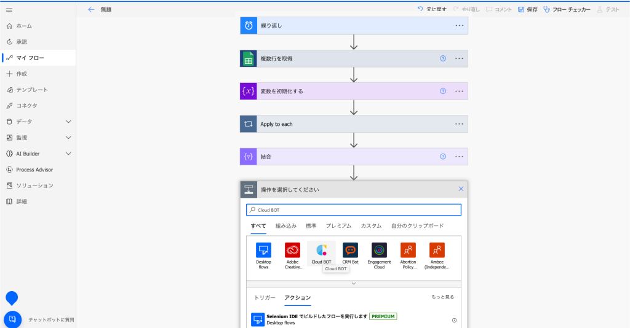Close the 操作を選択してください panel
This screenshot has height=328, width=630.
click(x=461, y=189)
